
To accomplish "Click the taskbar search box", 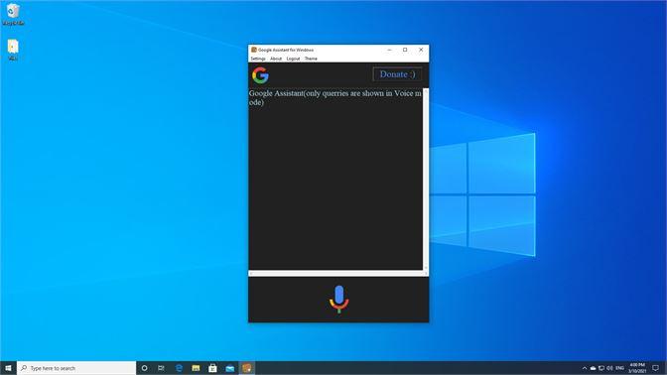I will [x=76, y=368].
